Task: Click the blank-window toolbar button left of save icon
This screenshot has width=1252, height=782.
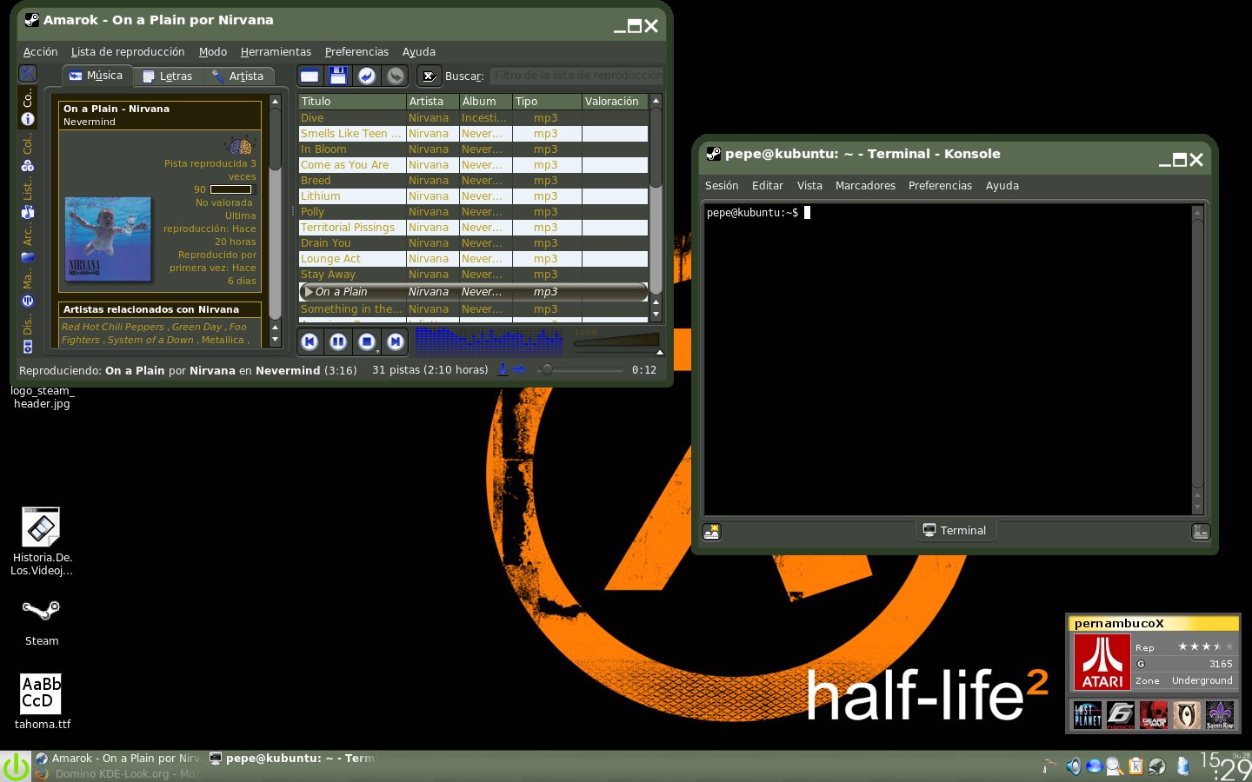Action: pyautogui.click(x=310, y=76)
